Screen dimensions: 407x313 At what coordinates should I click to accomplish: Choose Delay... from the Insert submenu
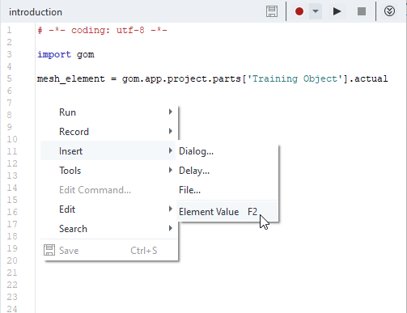click(227, 171)
